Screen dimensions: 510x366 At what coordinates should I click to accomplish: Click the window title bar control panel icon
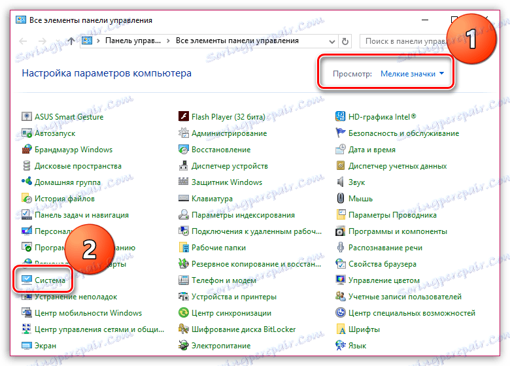pos(21,20)
